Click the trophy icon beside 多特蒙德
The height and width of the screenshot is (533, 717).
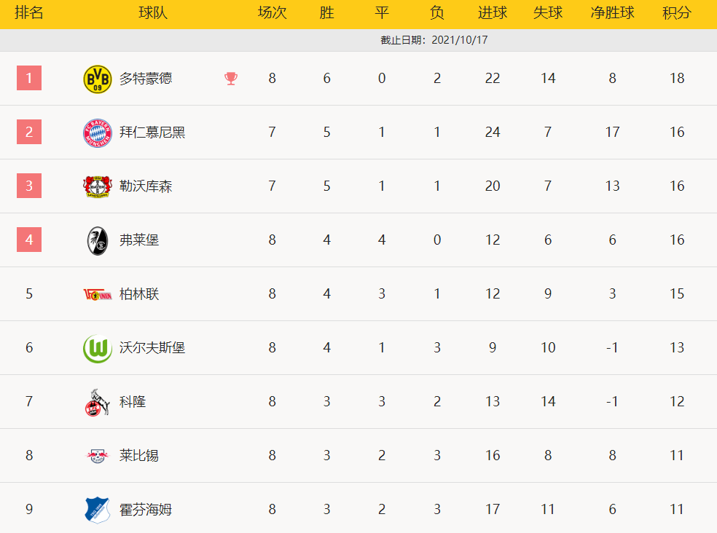pyautogui.click(x=231, y=79)
